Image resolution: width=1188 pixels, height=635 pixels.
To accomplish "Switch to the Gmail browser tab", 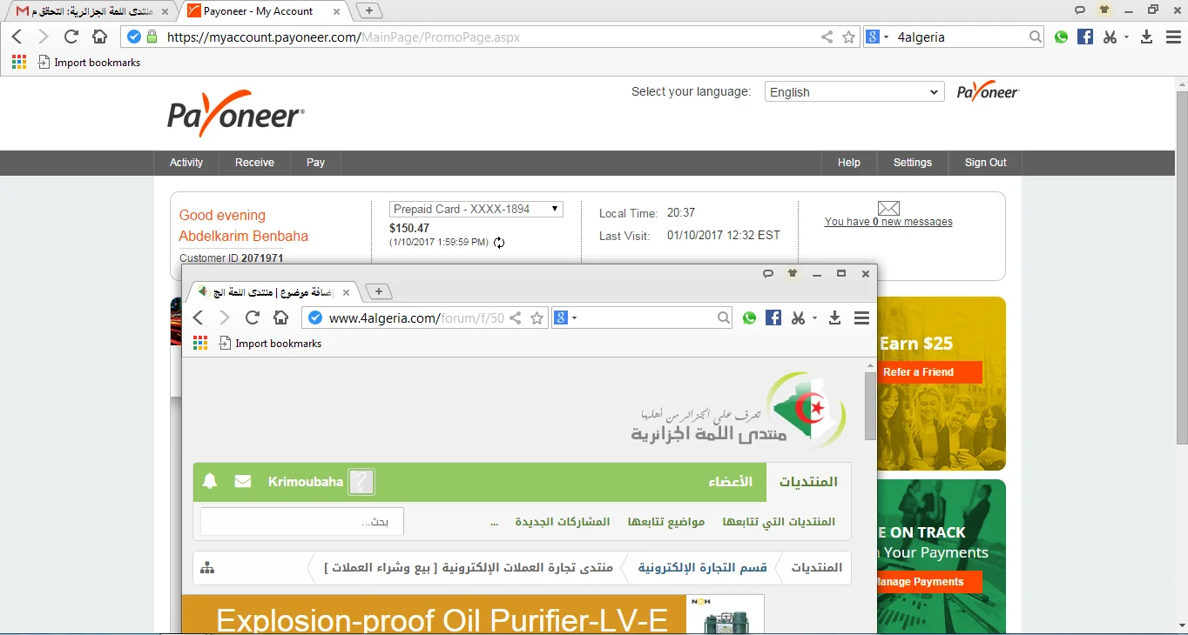I will click(x=87, y=11).
